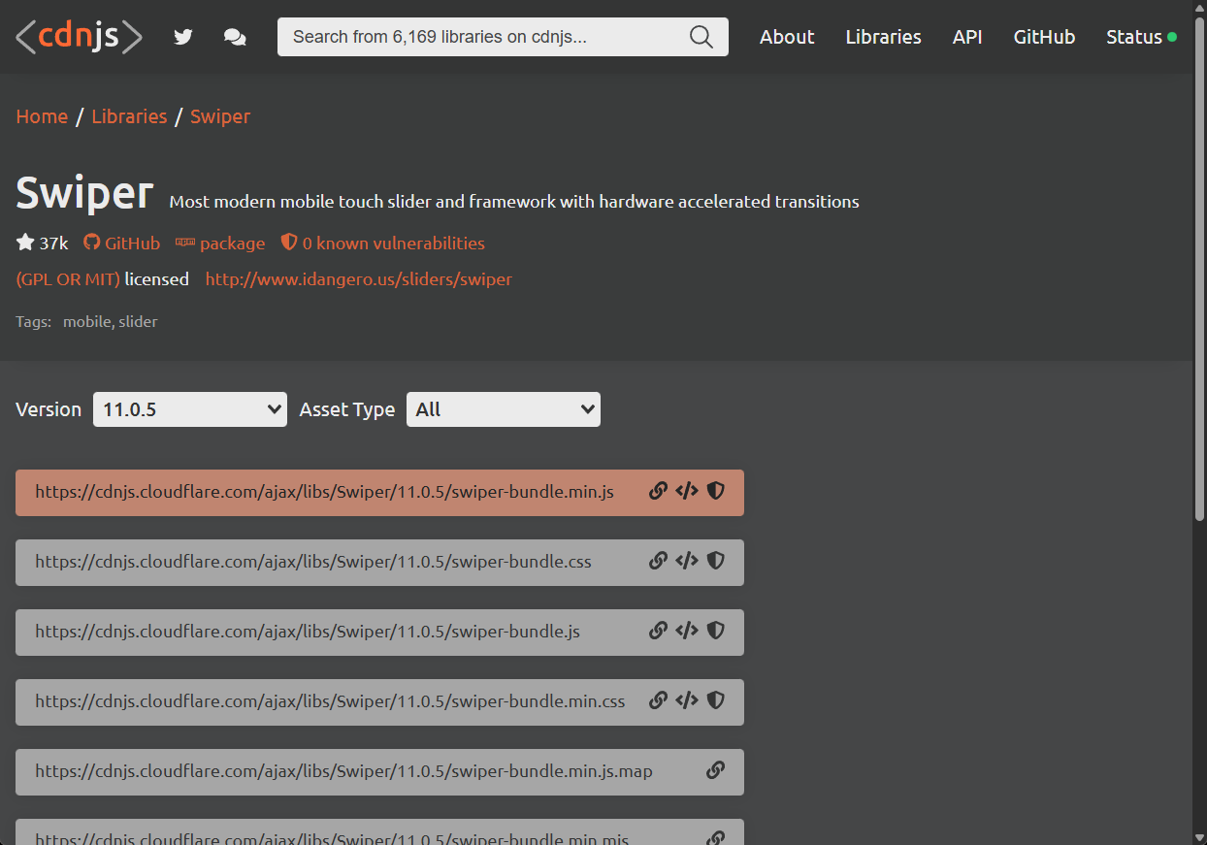Expand the Asset Type dropdown
Screen dimensions: 1207x845
pos(503,409)
